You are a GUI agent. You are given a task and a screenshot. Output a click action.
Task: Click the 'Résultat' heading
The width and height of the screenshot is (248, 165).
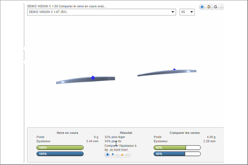(x=126, y=133)
